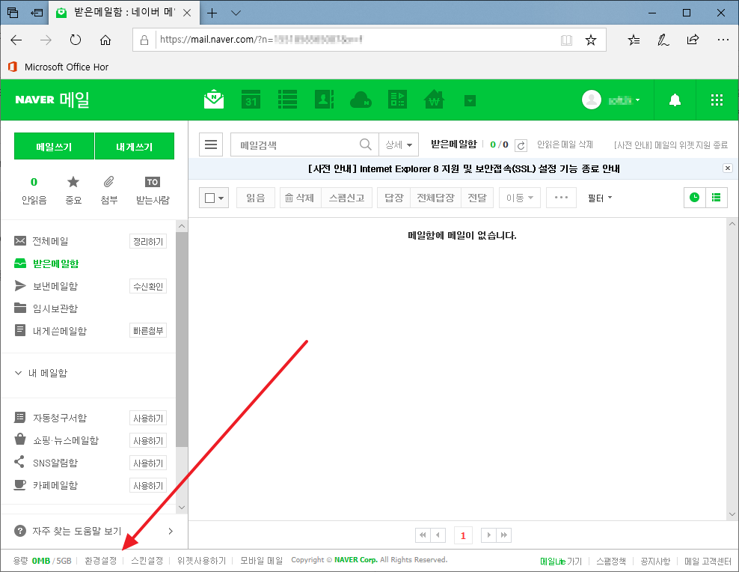739x572 pixels.
Task: Click the 정리하기 button
Action: [x=148, y=241]
